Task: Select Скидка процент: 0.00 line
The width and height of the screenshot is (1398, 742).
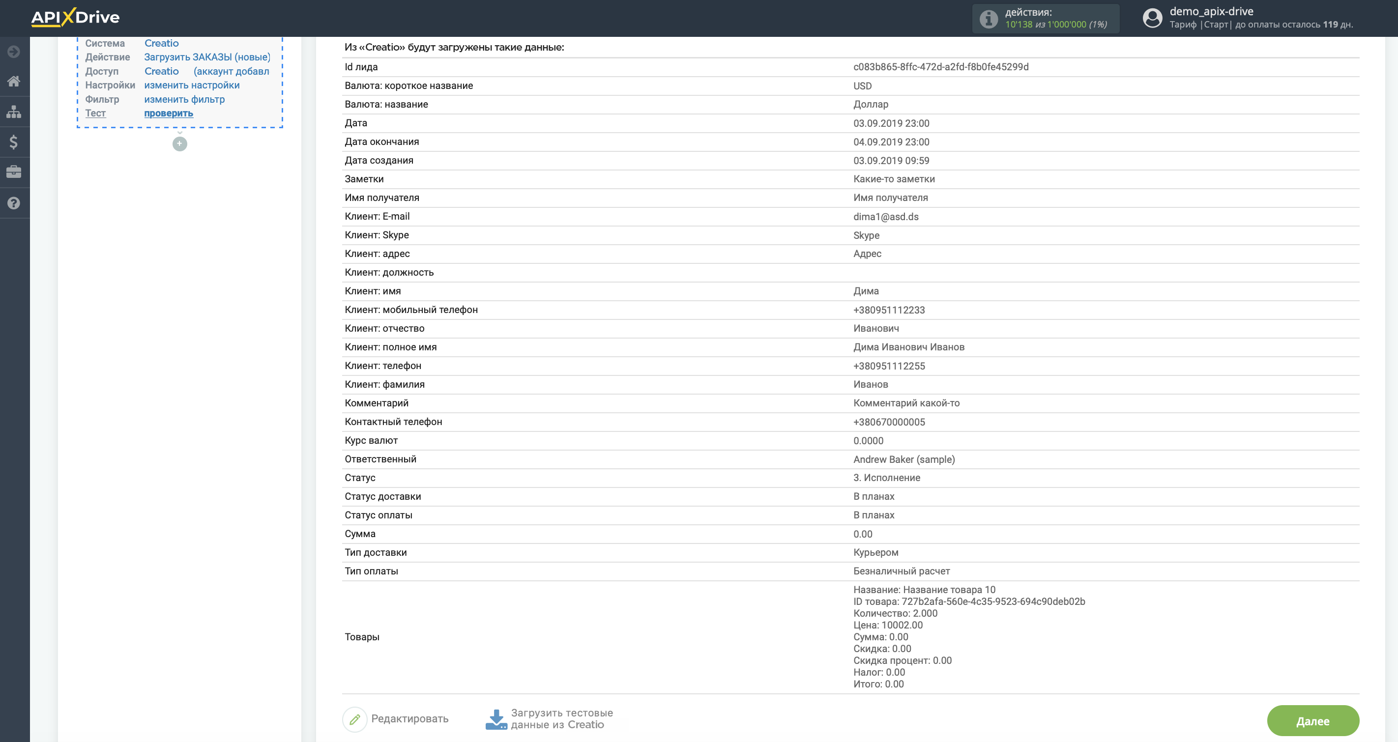Action: click(x=903, y=660)
